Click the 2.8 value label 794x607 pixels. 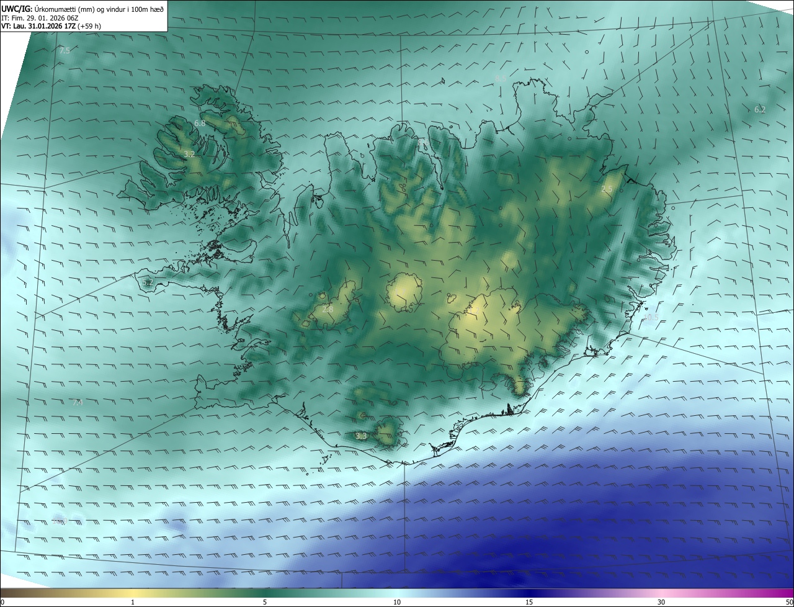point(328,309)
